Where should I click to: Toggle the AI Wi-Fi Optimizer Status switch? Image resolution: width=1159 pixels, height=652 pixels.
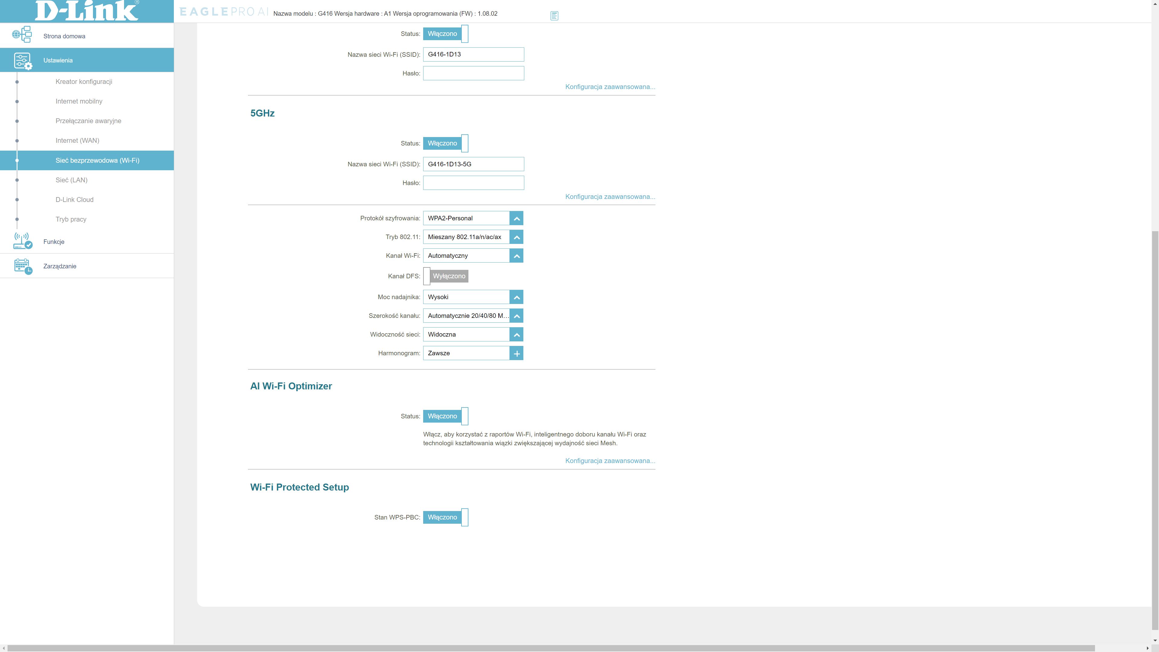click(x=445, y=416)
